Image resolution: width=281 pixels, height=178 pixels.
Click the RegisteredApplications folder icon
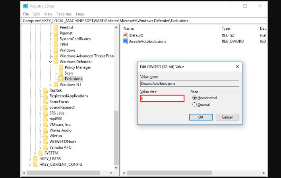[46, 96]
